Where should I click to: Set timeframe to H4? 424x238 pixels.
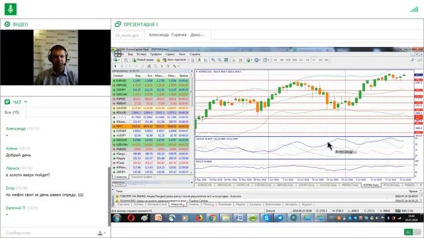(x=307, y=60)
